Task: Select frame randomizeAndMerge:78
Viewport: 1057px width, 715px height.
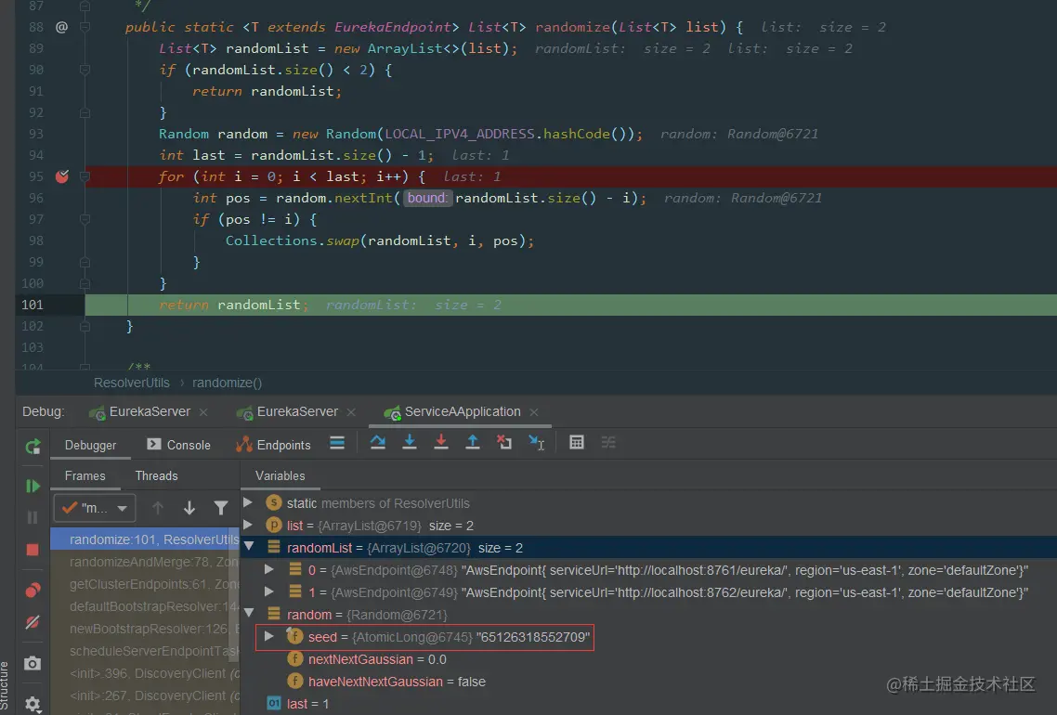Action: pos(145,562)
